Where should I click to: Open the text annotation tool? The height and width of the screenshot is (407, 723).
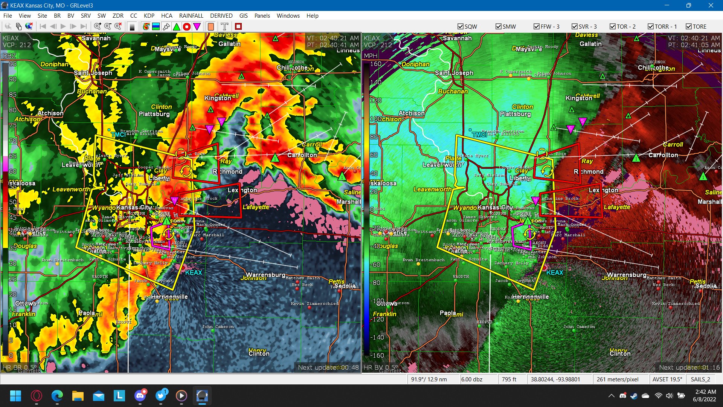coord(224,26)
